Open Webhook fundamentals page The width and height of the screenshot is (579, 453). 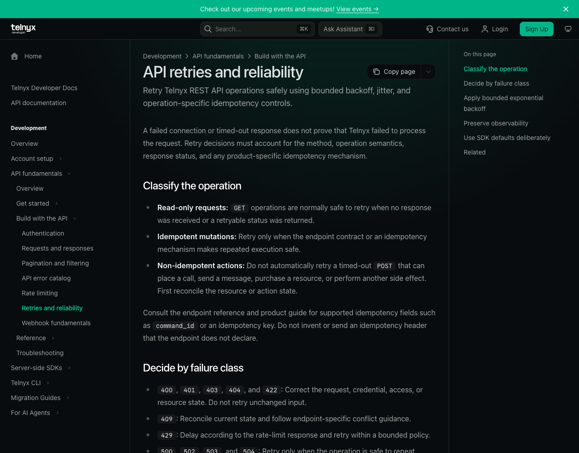tap(56, 323)
